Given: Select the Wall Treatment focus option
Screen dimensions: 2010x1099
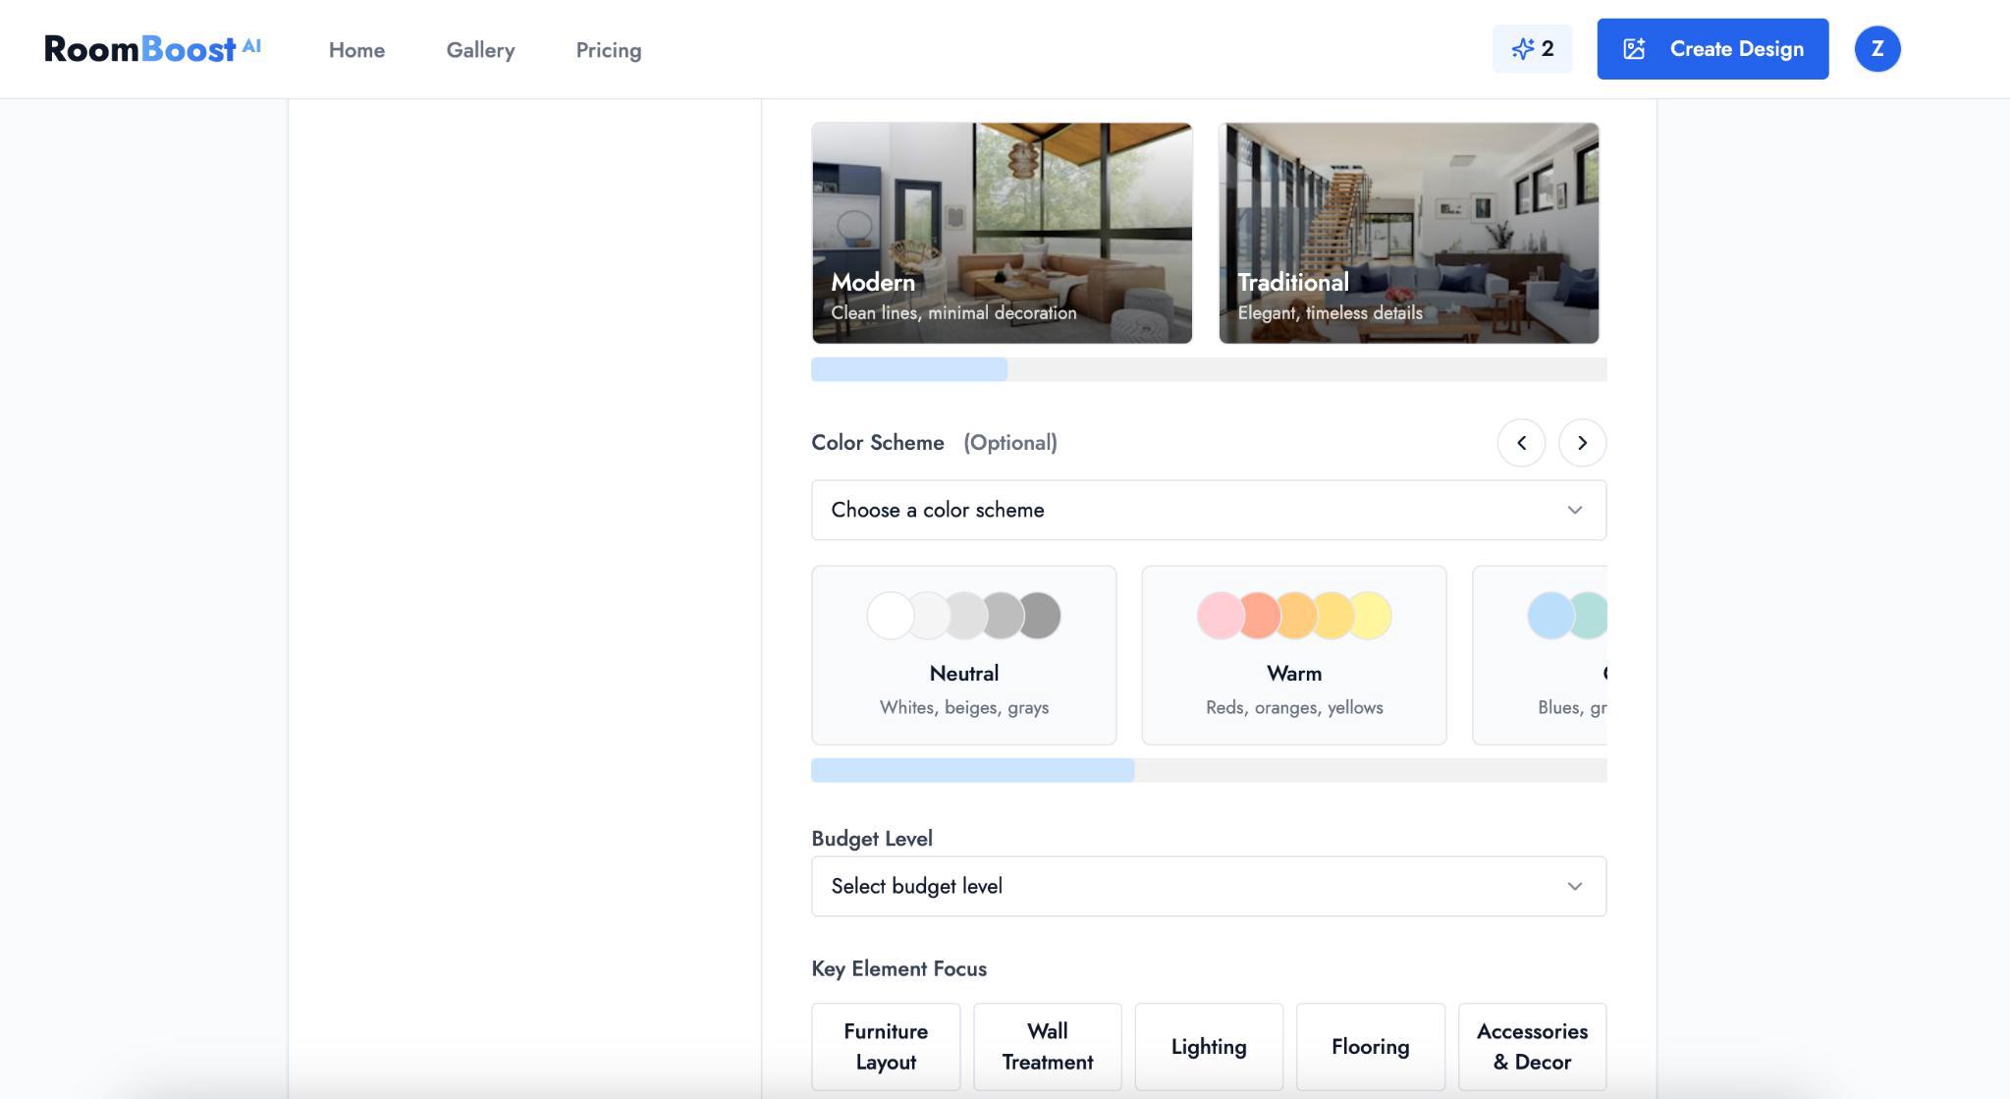Looking at the screenshot, I should coord(1047,1046).
